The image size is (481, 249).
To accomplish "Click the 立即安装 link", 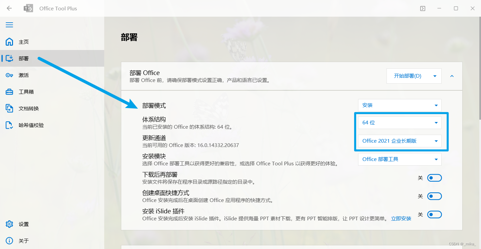I will pyautogui.click(x=401, y=219).
